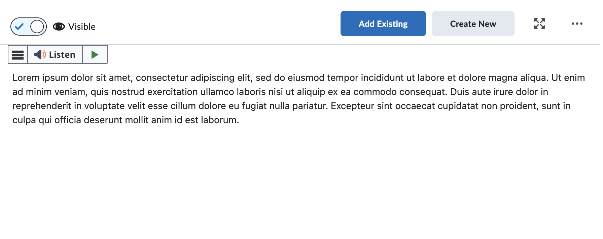Open the three-dot more options menu
The image size is (603, 239).
coord(577,23)
